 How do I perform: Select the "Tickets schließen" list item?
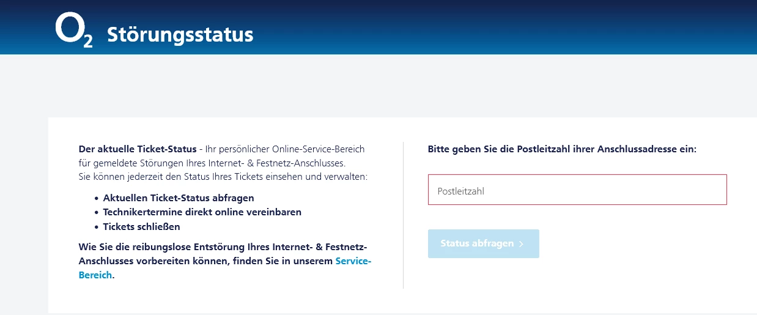(x=141, y=227)
